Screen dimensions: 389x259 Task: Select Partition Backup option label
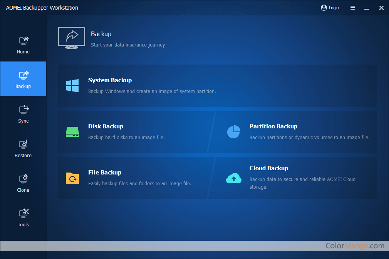click(273, 126)
